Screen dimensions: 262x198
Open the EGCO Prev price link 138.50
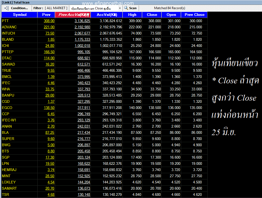49,108
